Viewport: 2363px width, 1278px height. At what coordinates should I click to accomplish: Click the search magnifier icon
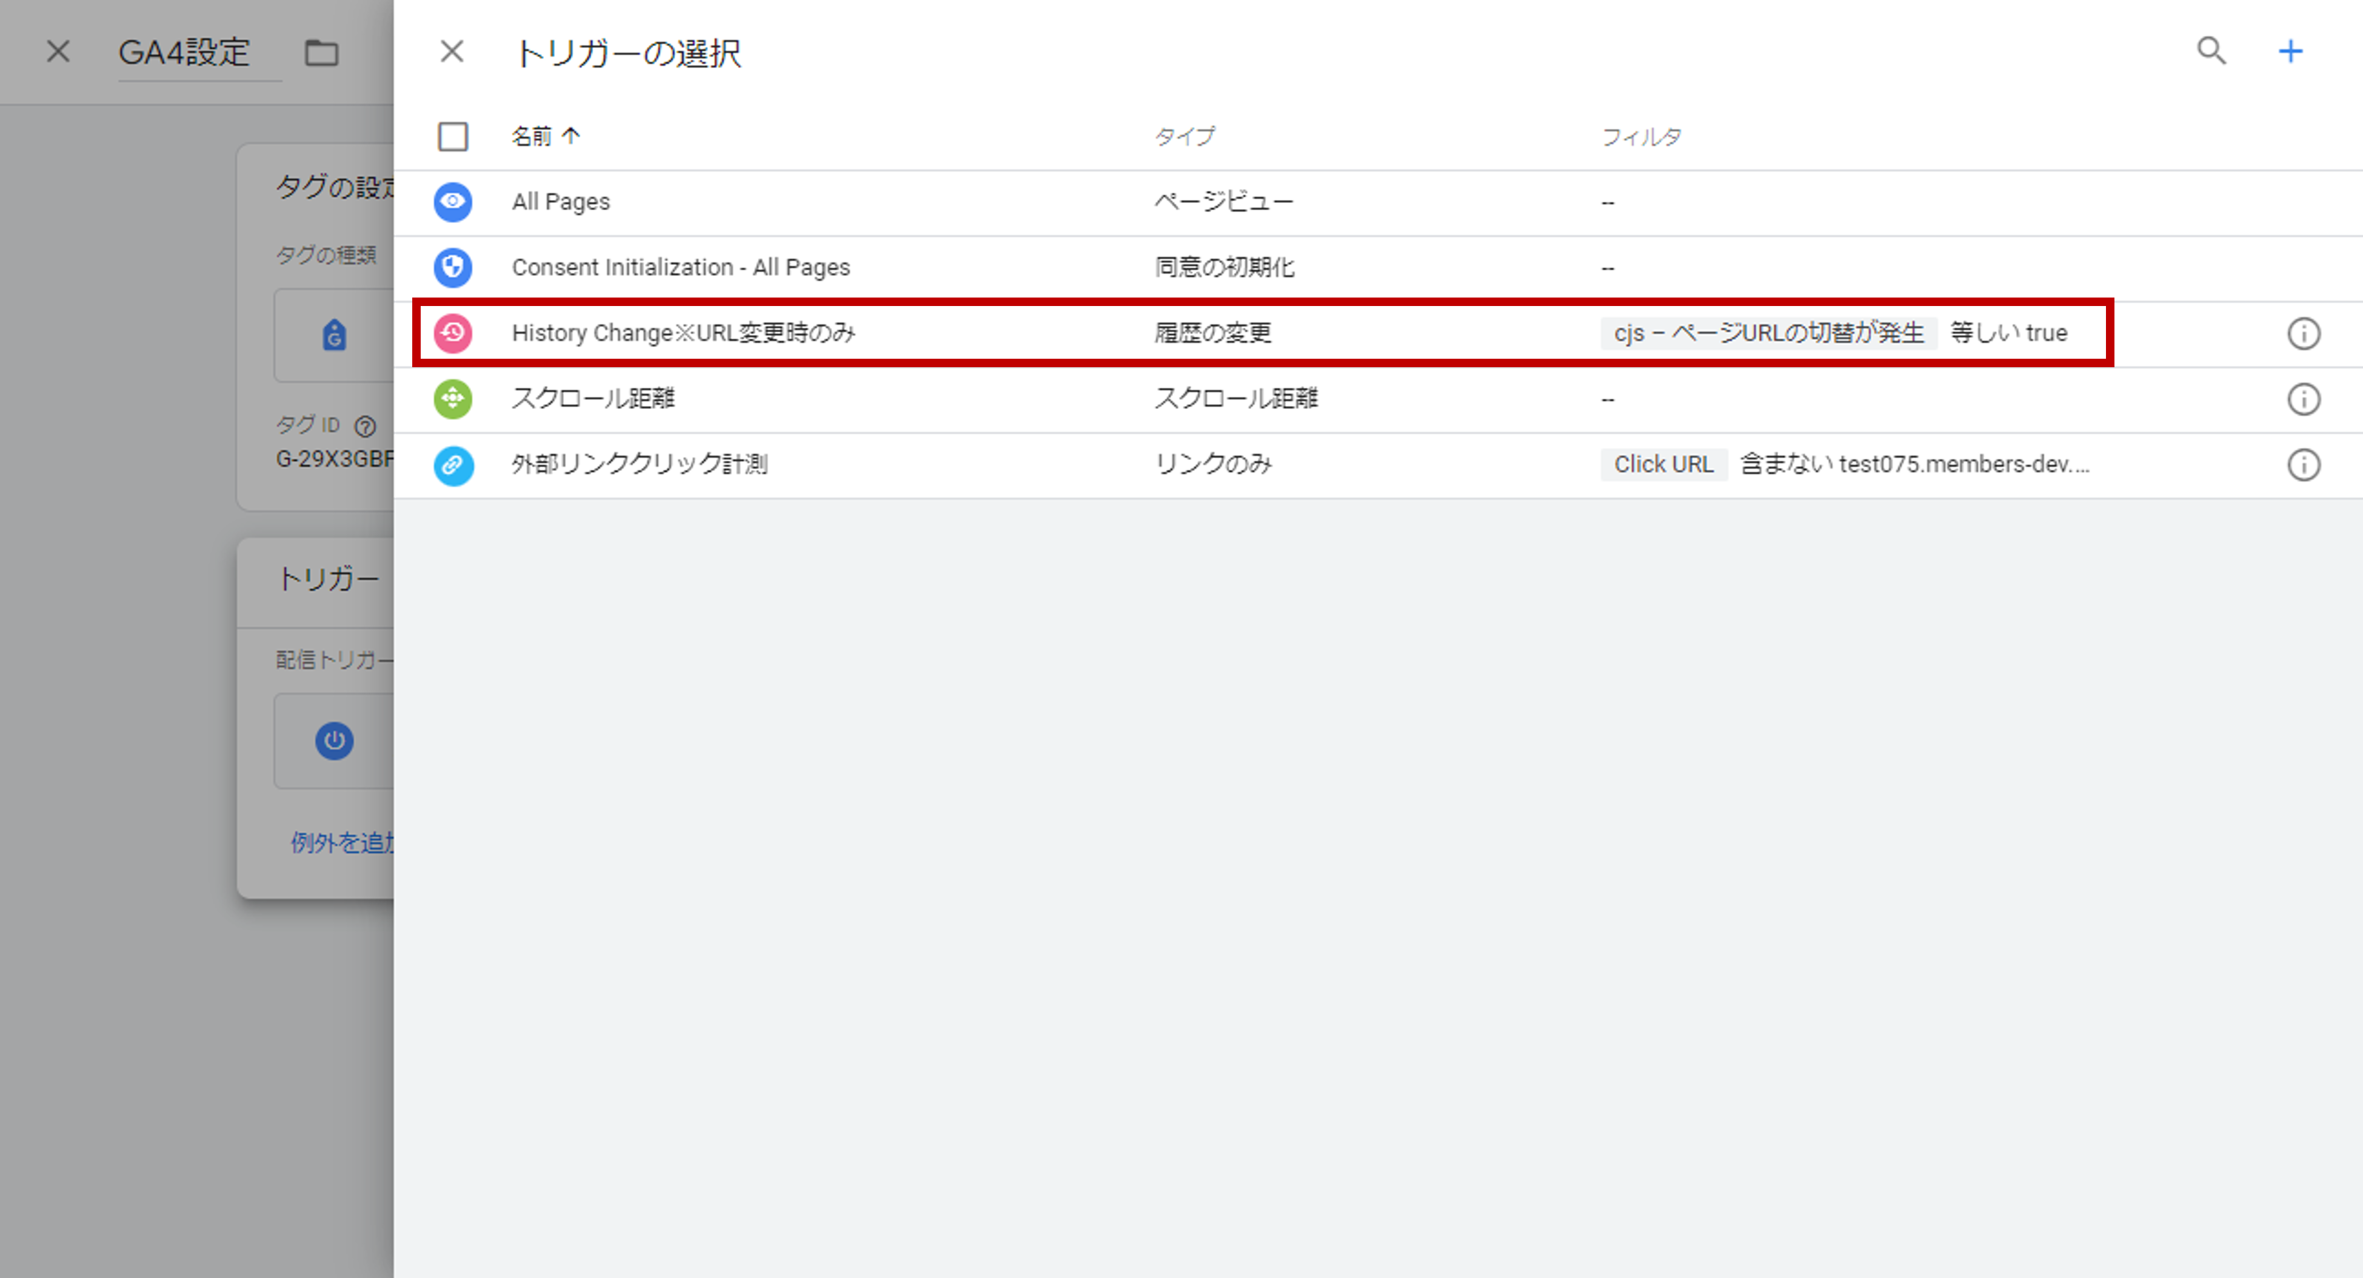pos(2211,50)
